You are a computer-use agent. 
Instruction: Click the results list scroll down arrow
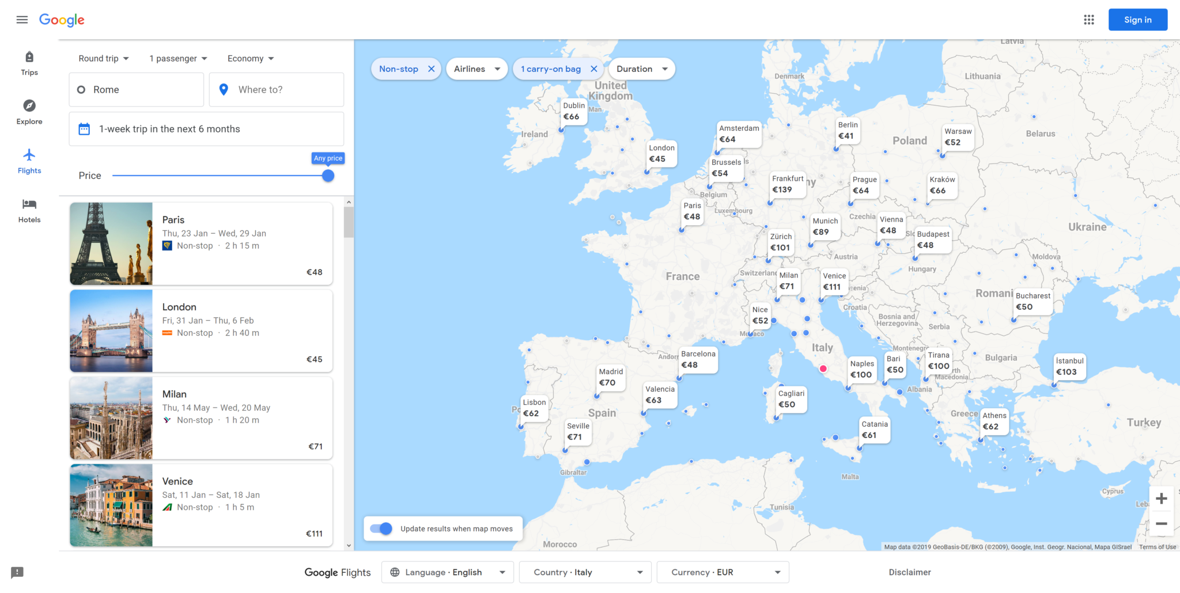tap(349, 546)
